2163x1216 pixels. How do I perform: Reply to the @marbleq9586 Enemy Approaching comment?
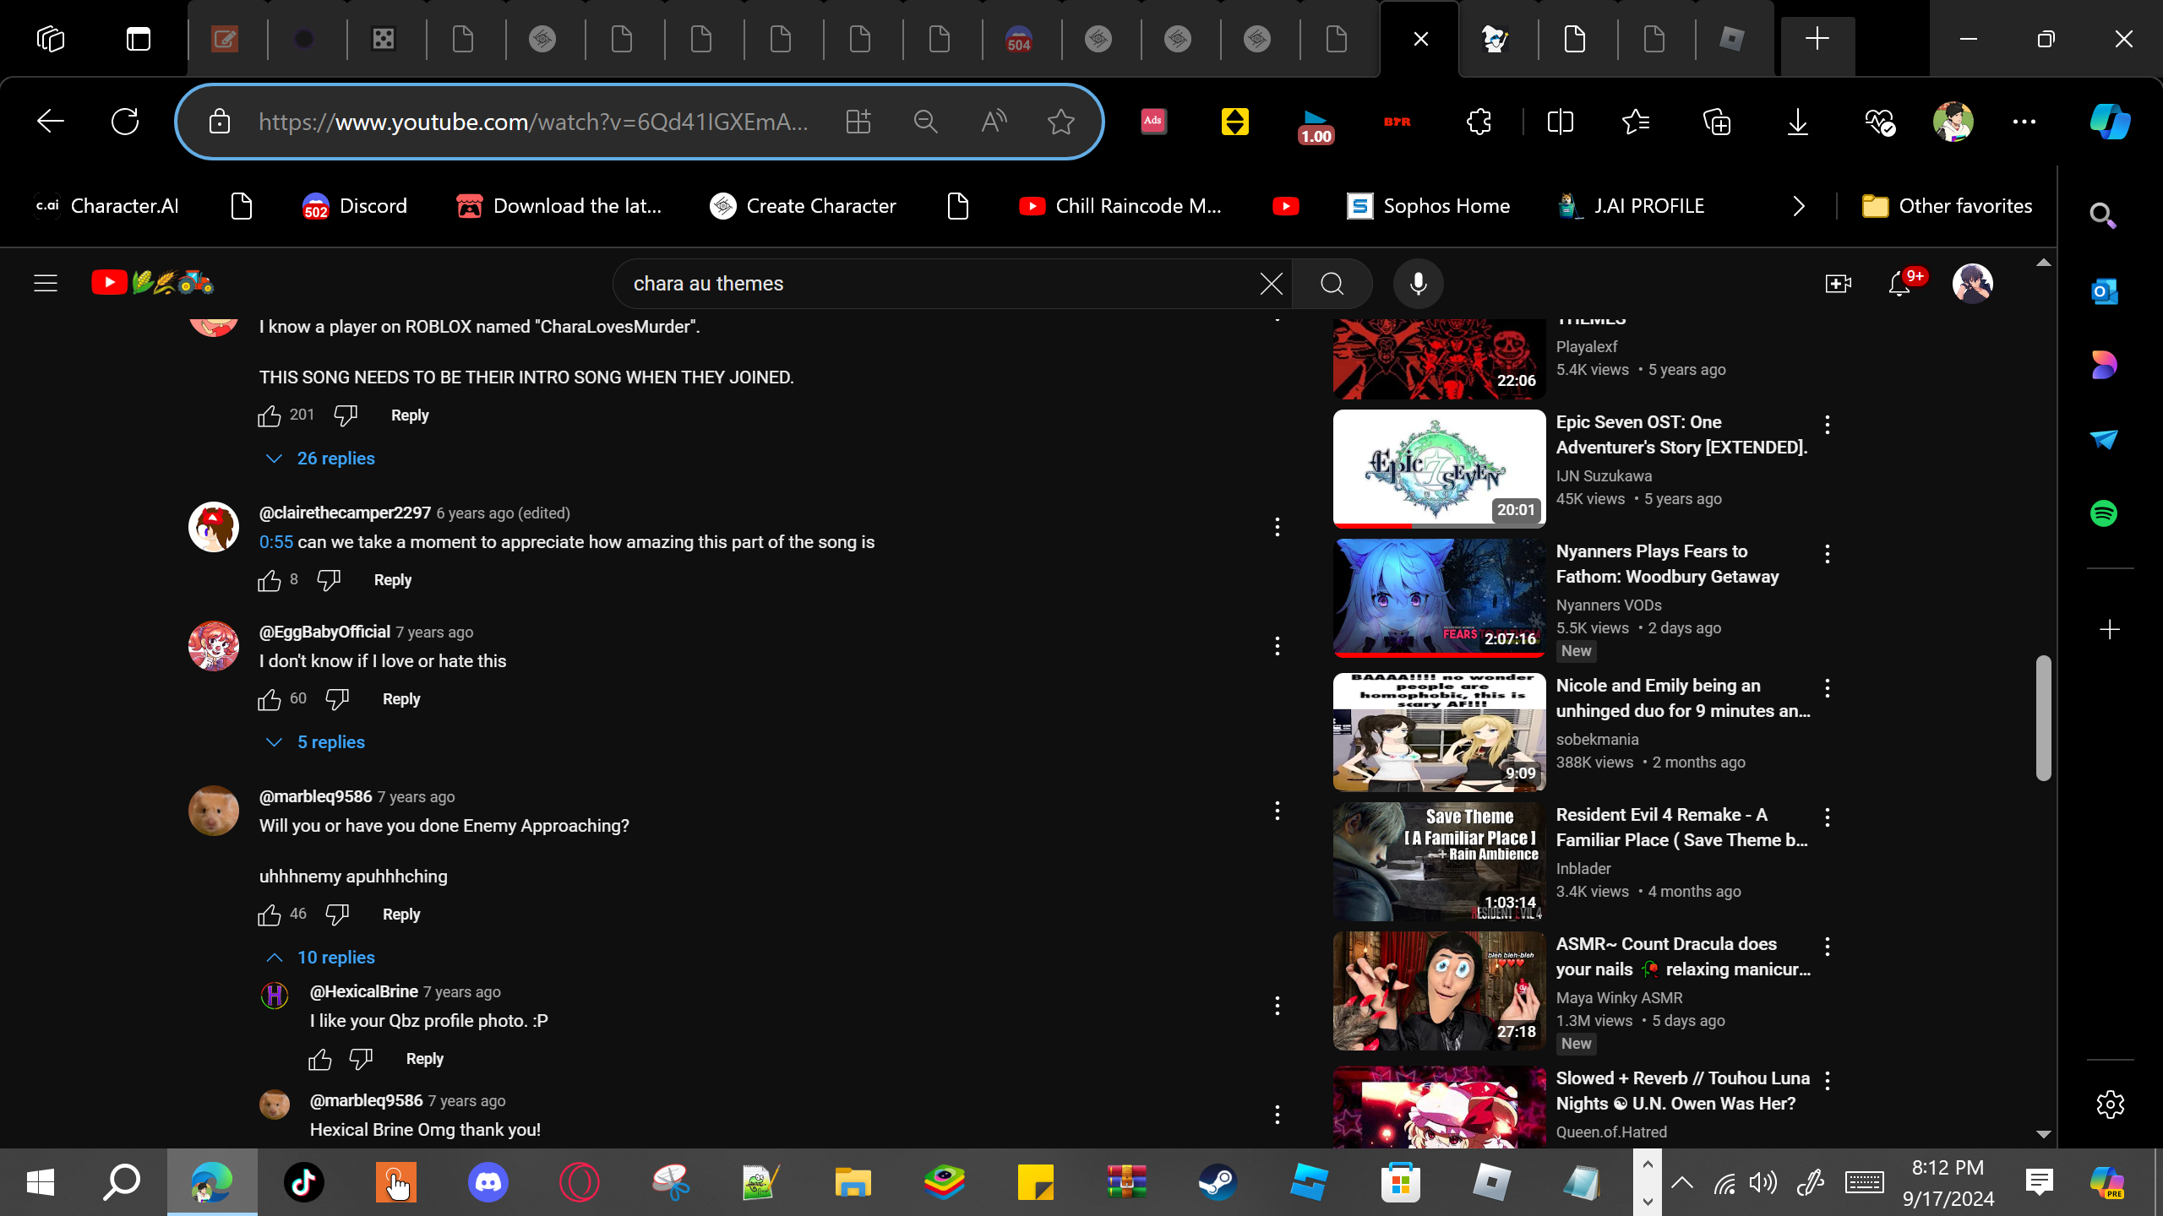[x=400, y=915]
